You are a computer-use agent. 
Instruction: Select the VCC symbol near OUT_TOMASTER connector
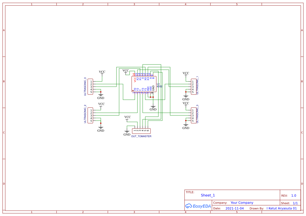127,118
